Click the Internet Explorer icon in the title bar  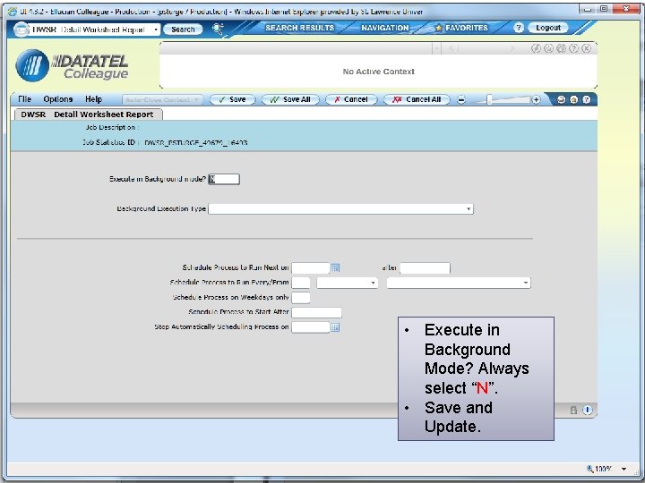(x=13, y=11)
